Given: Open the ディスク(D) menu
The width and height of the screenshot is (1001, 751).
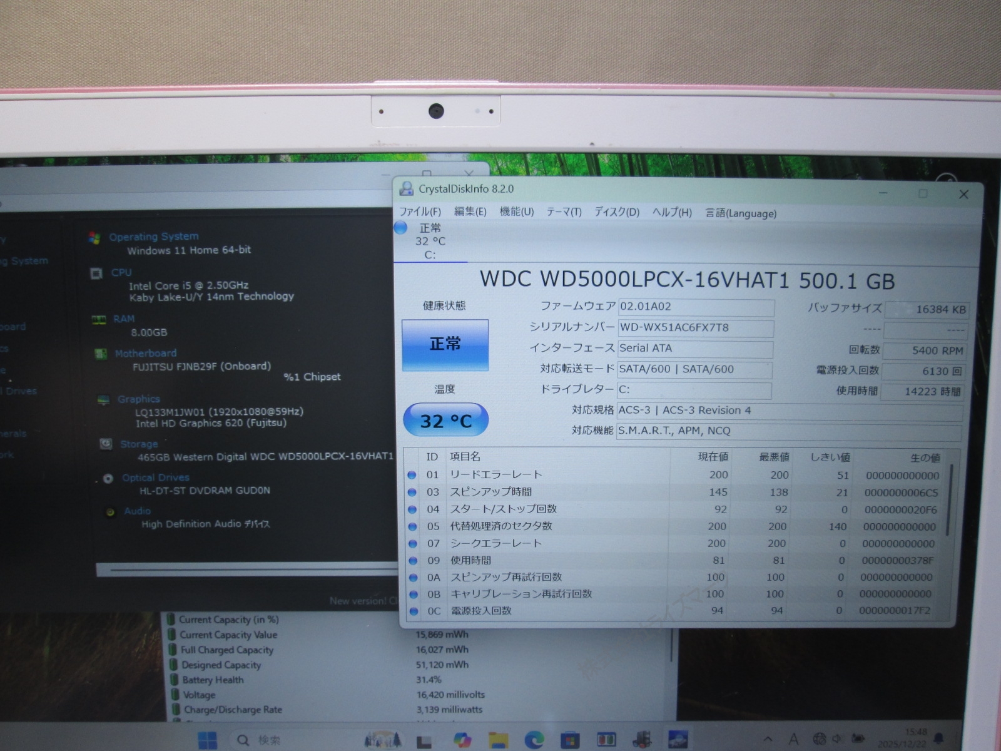Looking at the screenshot, I should pyautogui.click(x=616, y=212).
